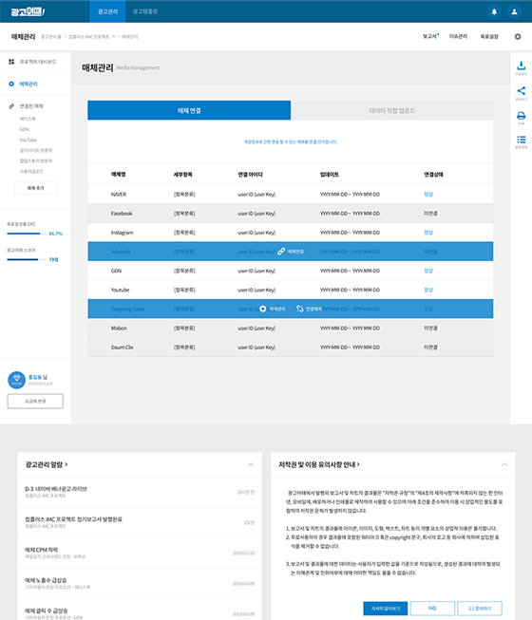
Task: Open the 이슈관리 menu item
Action: [x=458, y=36]
